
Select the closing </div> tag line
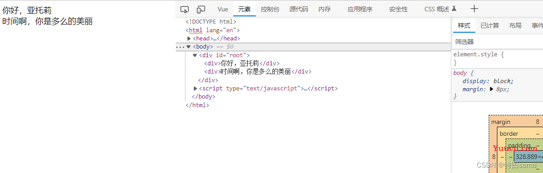(208, 80)
